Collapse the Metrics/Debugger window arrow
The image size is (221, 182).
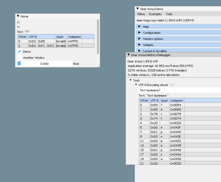[x=129, y=55]
